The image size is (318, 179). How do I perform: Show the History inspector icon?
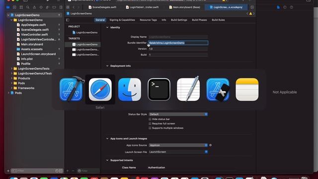(x=285, y=7)
